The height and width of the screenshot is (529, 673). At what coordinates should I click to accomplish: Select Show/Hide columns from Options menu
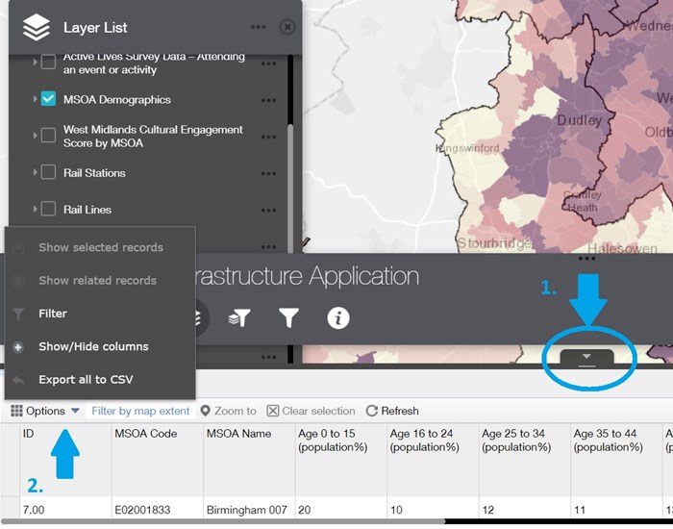pyautogui.click(x=93, y=346)
